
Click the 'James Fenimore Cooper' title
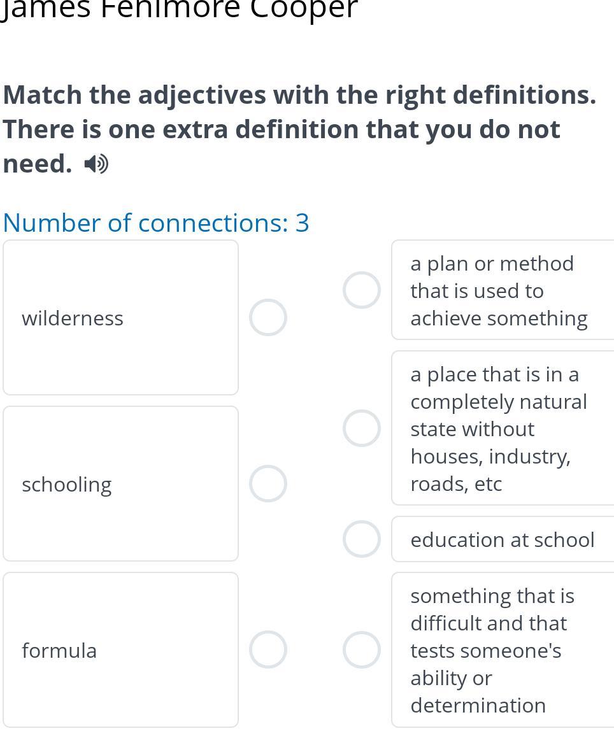point(180,9)
